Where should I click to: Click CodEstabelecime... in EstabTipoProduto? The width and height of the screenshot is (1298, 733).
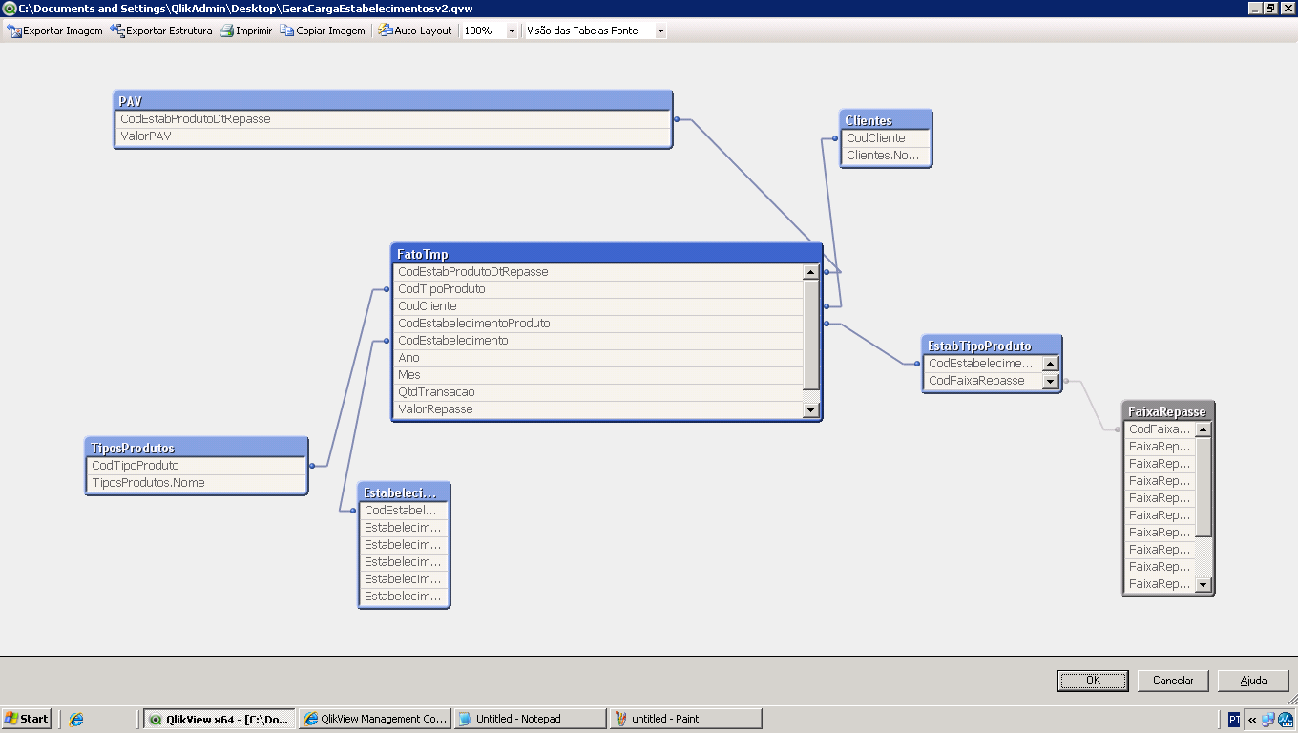983,364
